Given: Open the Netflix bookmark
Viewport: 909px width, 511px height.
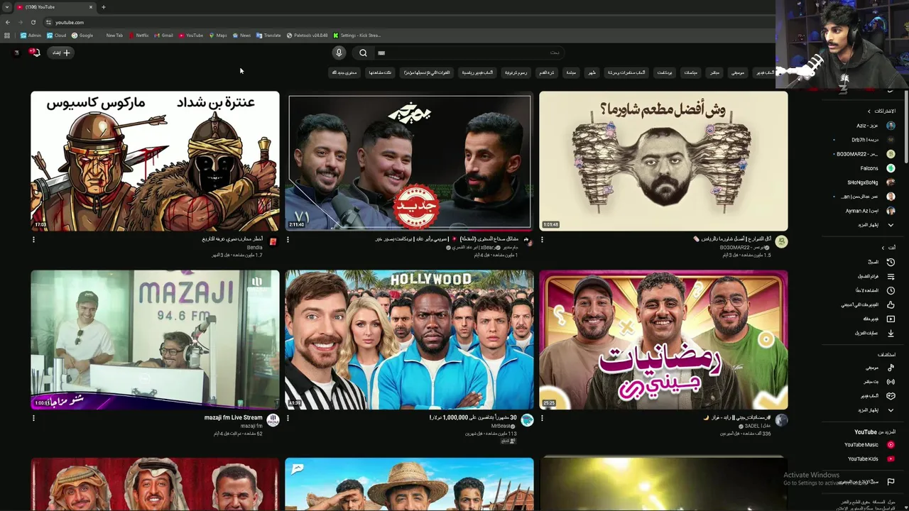Looking at the screenshot, I should pyautogui.click(x=138, y=35).
